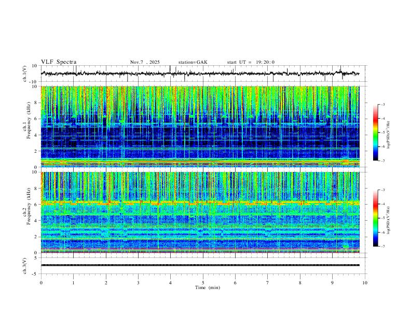411x317 pixels.
Task: Click inside the ch.2 spectrogram panel
Action: click(x=200, y=212)
